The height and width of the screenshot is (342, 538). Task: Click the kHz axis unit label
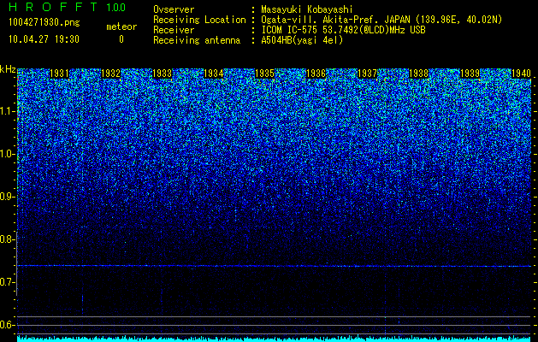[8, 70]
